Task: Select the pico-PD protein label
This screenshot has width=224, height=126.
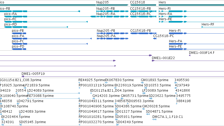Action: (18, 46)
